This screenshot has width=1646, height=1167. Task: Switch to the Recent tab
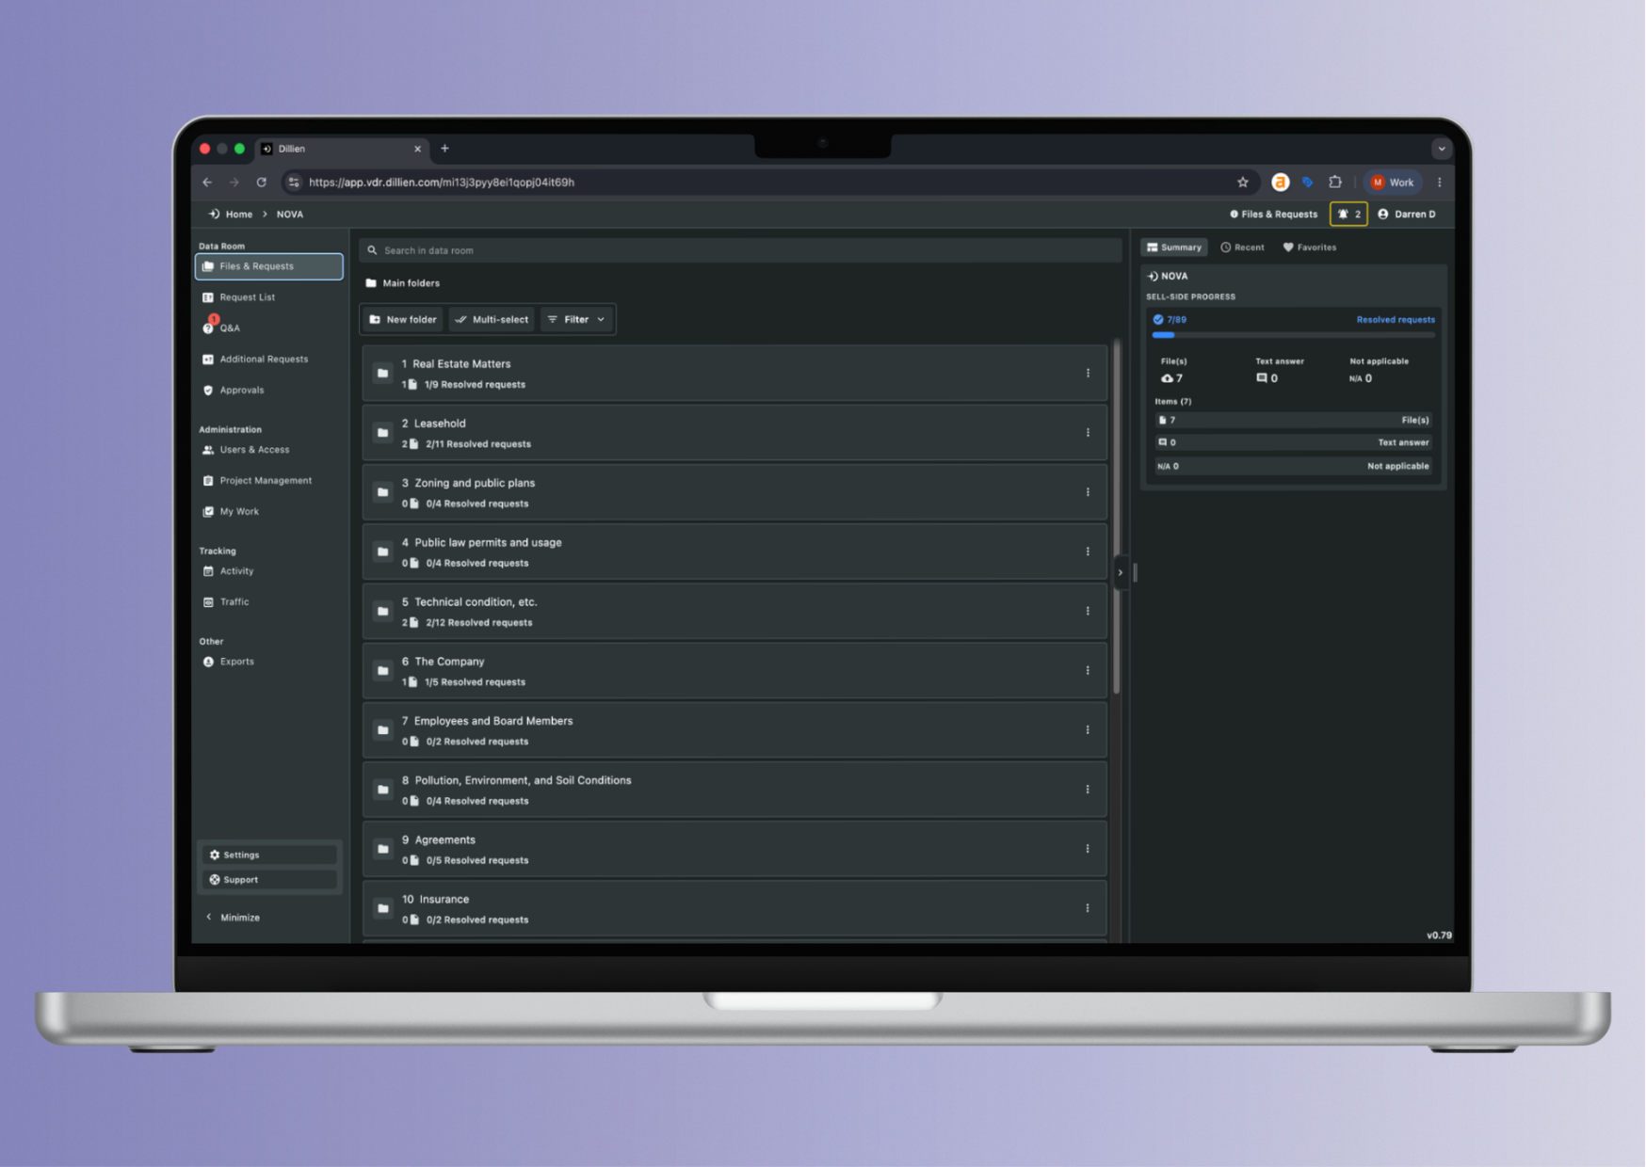pyautogui.click(x=1242, y=248)
